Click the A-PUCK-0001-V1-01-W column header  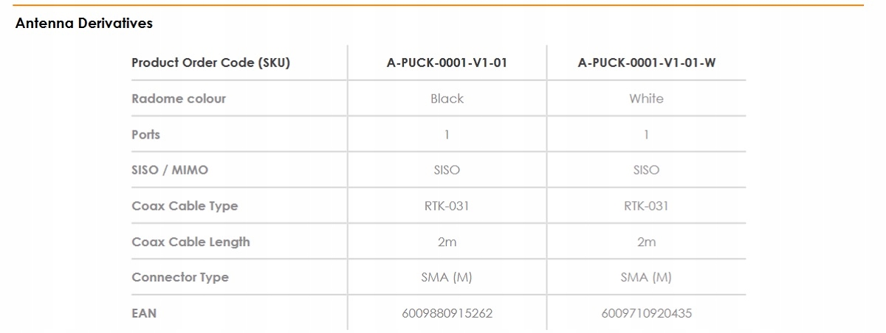(x=646, y=63)
